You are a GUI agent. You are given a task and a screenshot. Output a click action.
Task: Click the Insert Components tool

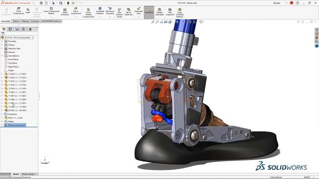[x=18, y=10]
